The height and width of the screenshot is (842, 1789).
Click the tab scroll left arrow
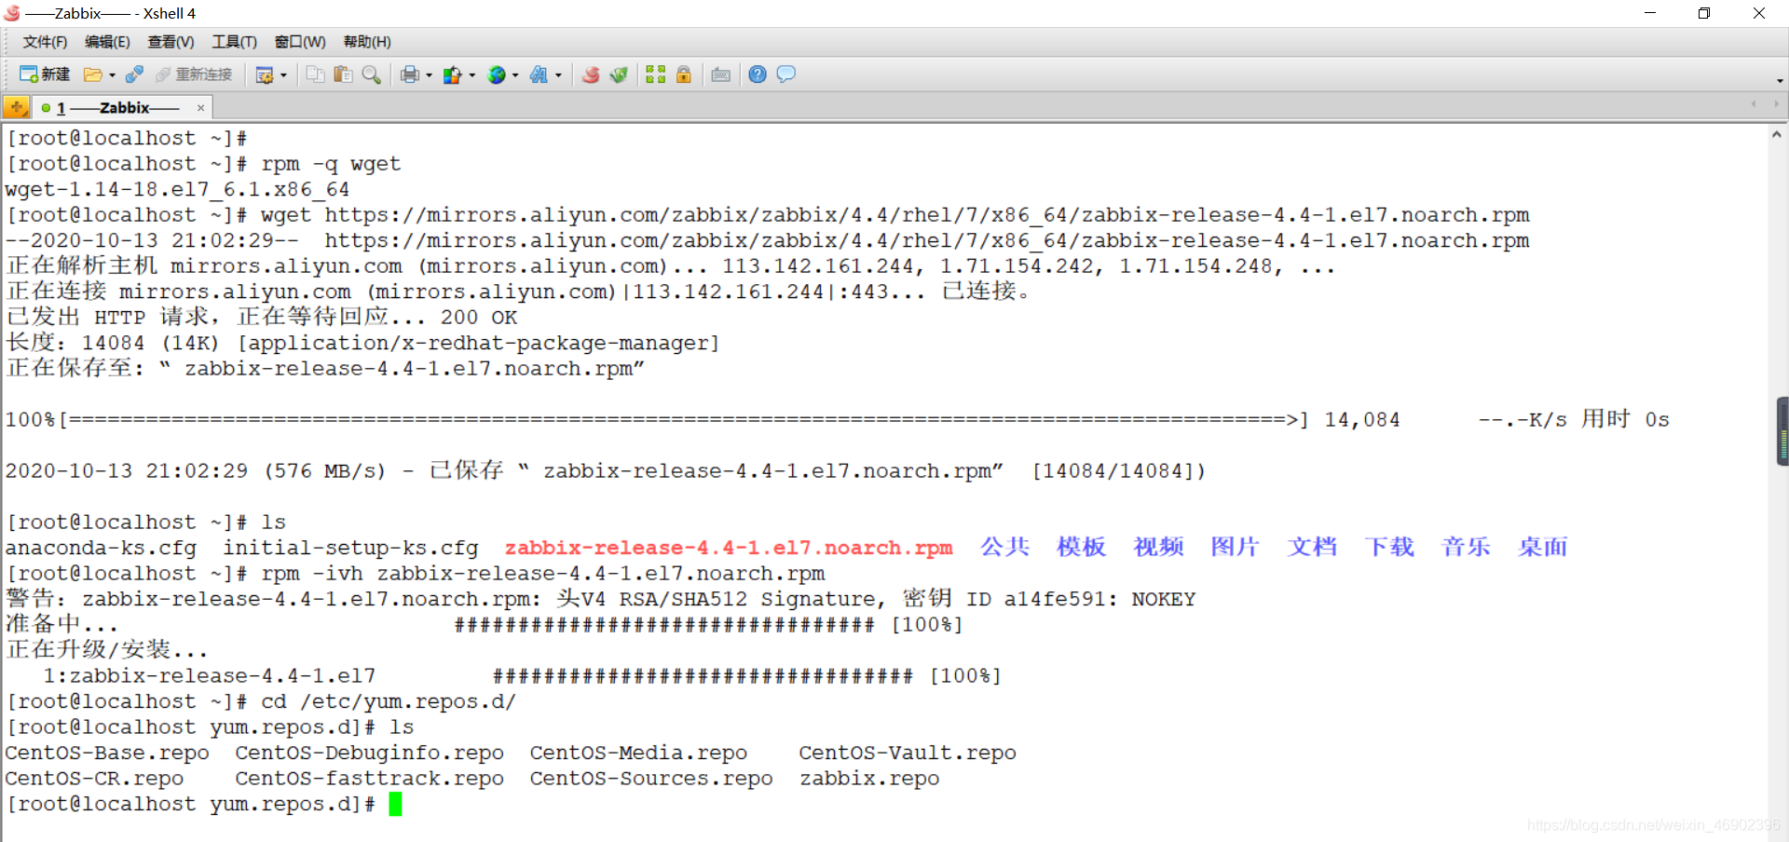pyautogui.click(x=1754, y=104)
